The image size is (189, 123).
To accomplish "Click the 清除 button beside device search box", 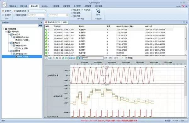I will point(40,25).
